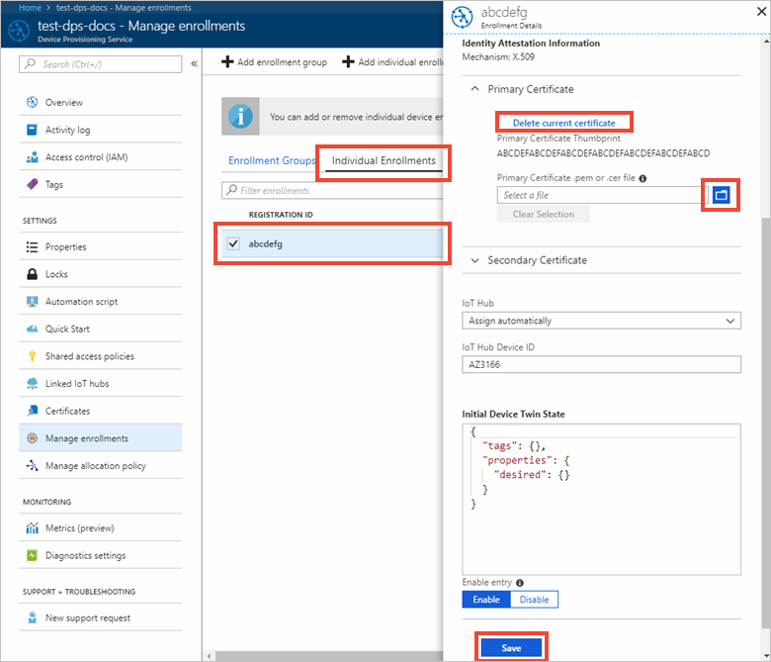Click Add individual enrollment button
This screenshot has width=771, height=662.
392,62
